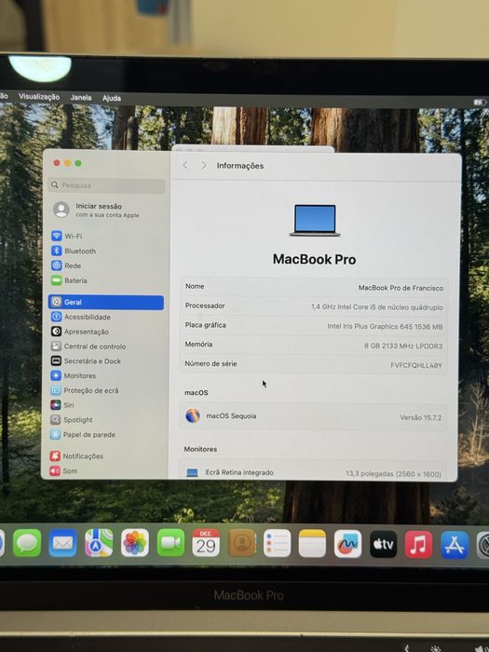Launch Reminders from the Dock
The image size is (489, 652).
tap(277, 543)
